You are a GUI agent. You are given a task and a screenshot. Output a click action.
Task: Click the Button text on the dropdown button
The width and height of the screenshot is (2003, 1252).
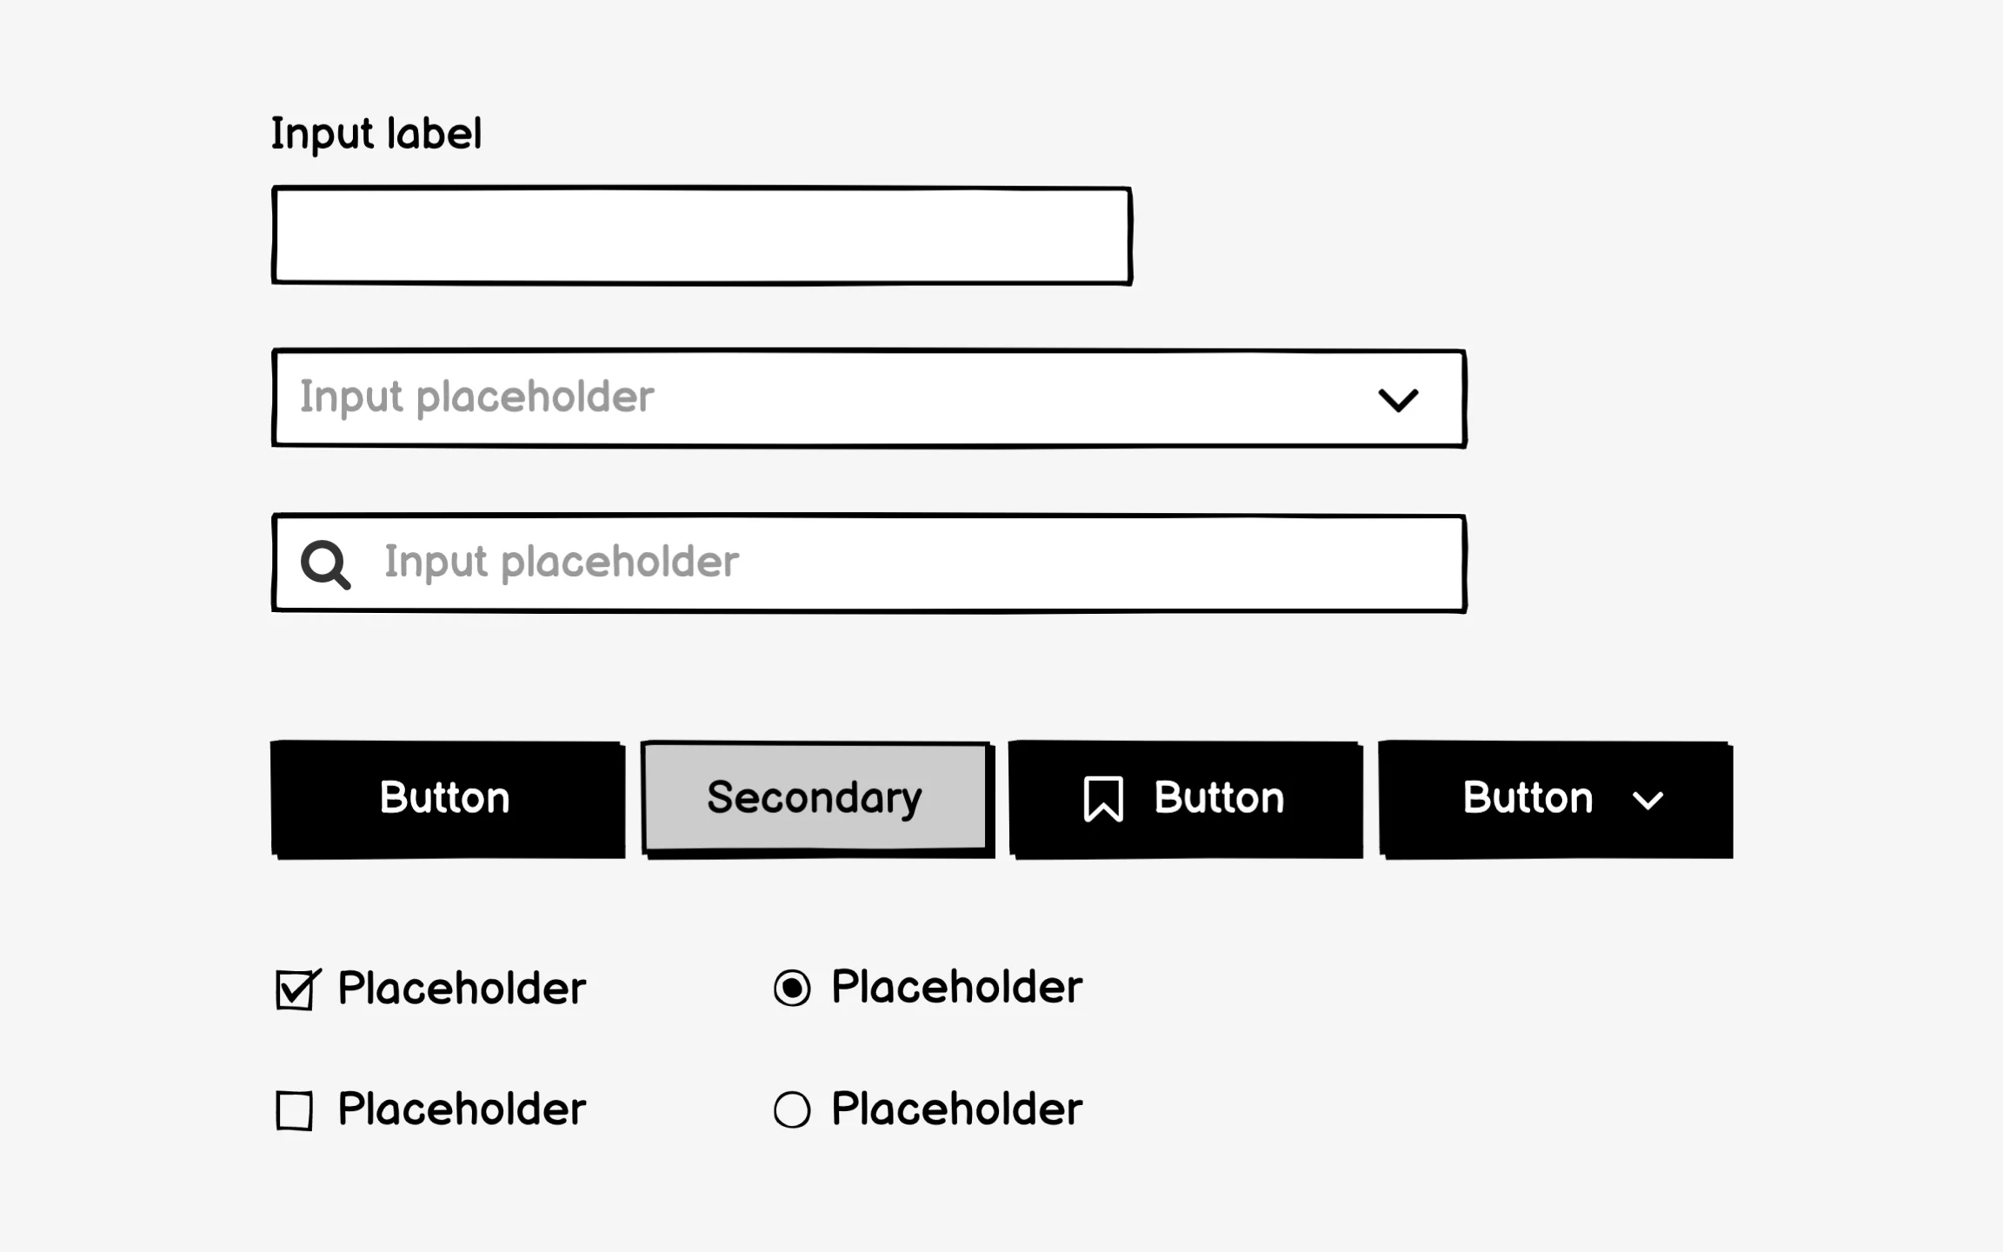pos(1527,798)
